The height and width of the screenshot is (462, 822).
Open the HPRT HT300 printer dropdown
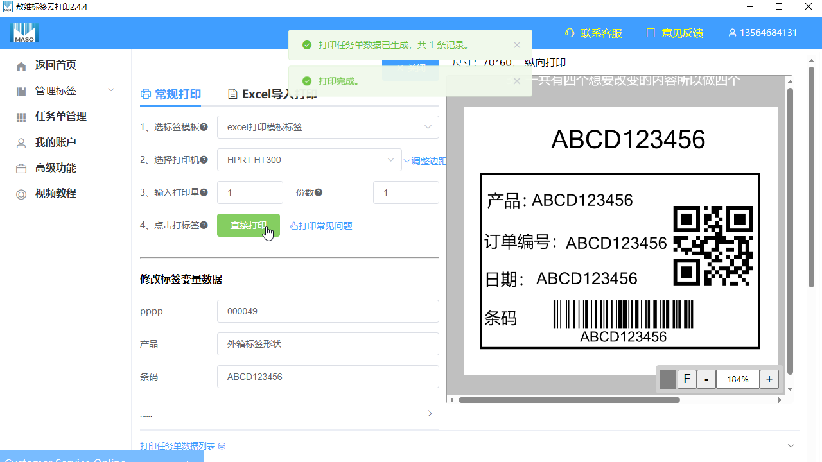point(309,159)
